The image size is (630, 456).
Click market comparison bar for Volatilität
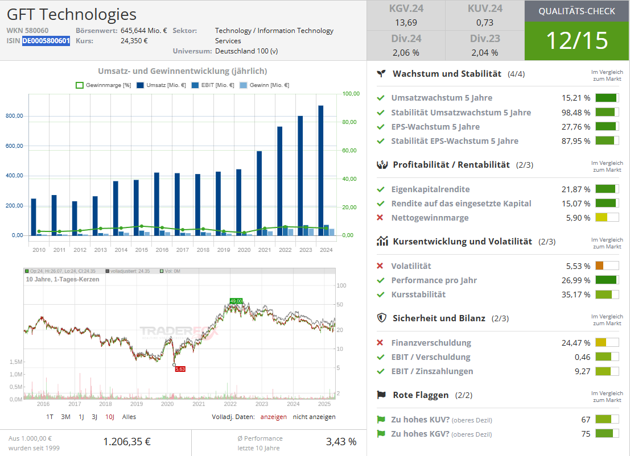point(607,266)
